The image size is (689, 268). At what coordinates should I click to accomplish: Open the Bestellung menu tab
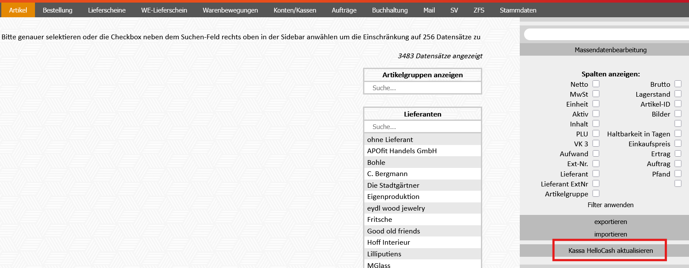(x=57, y=10)
